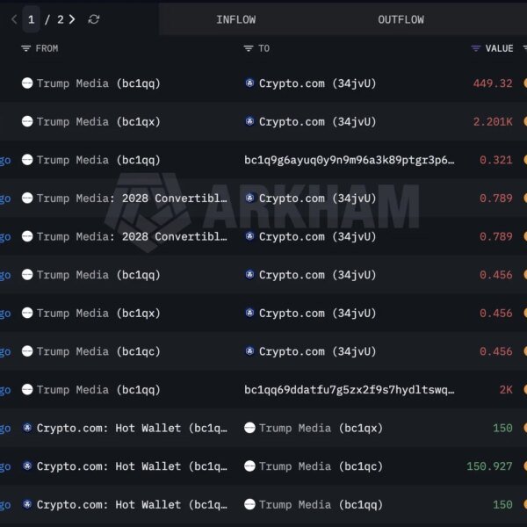Click value 150.927
The height and width of the screenshot is (527, 527).
pos(489,466)
